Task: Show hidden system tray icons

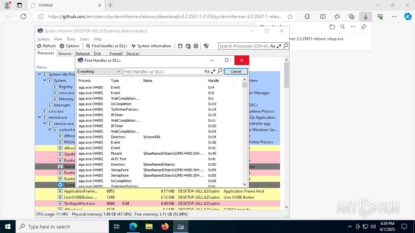Action: (x=350, y=227)
